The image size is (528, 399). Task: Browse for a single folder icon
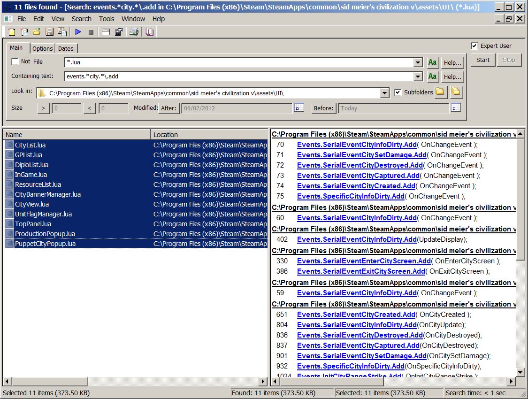tap(440, 92)
